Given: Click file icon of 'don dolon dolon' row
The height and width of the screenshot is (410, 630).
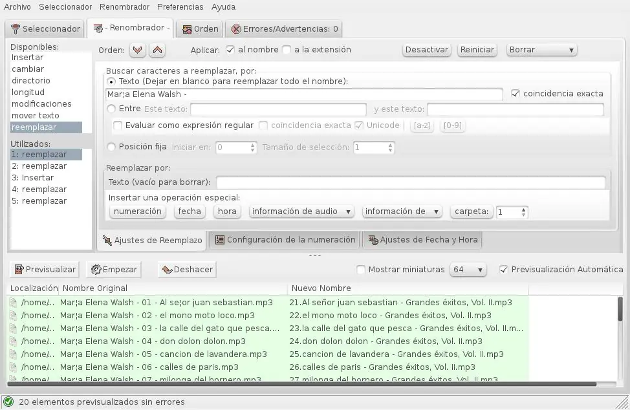Looking at the screenshot, I should [14, 341].
